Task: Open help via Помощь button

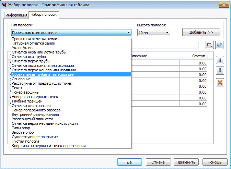Action: (x=215, y=162)
